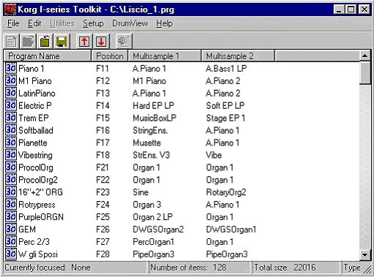Click Multisample 2 cell Stage EP 1

225,118
